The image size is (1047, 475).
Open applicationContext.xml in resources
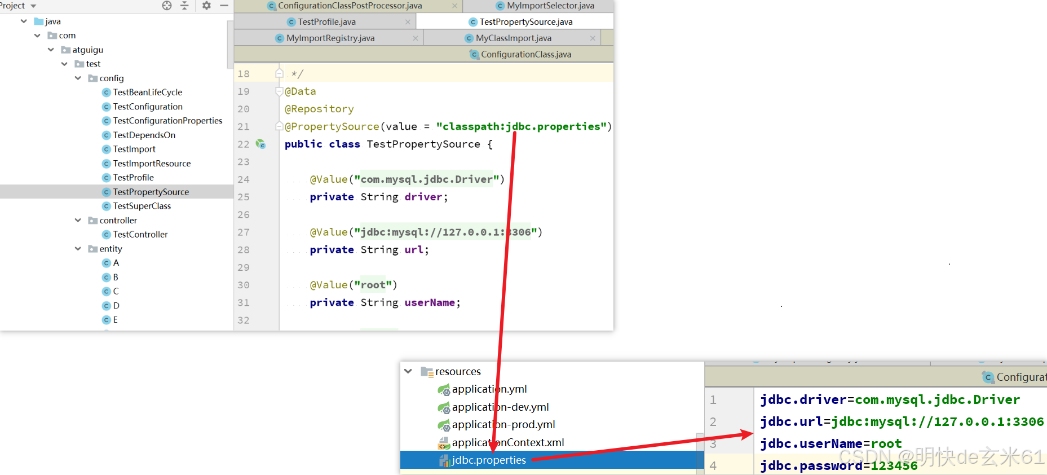(501, 443)
